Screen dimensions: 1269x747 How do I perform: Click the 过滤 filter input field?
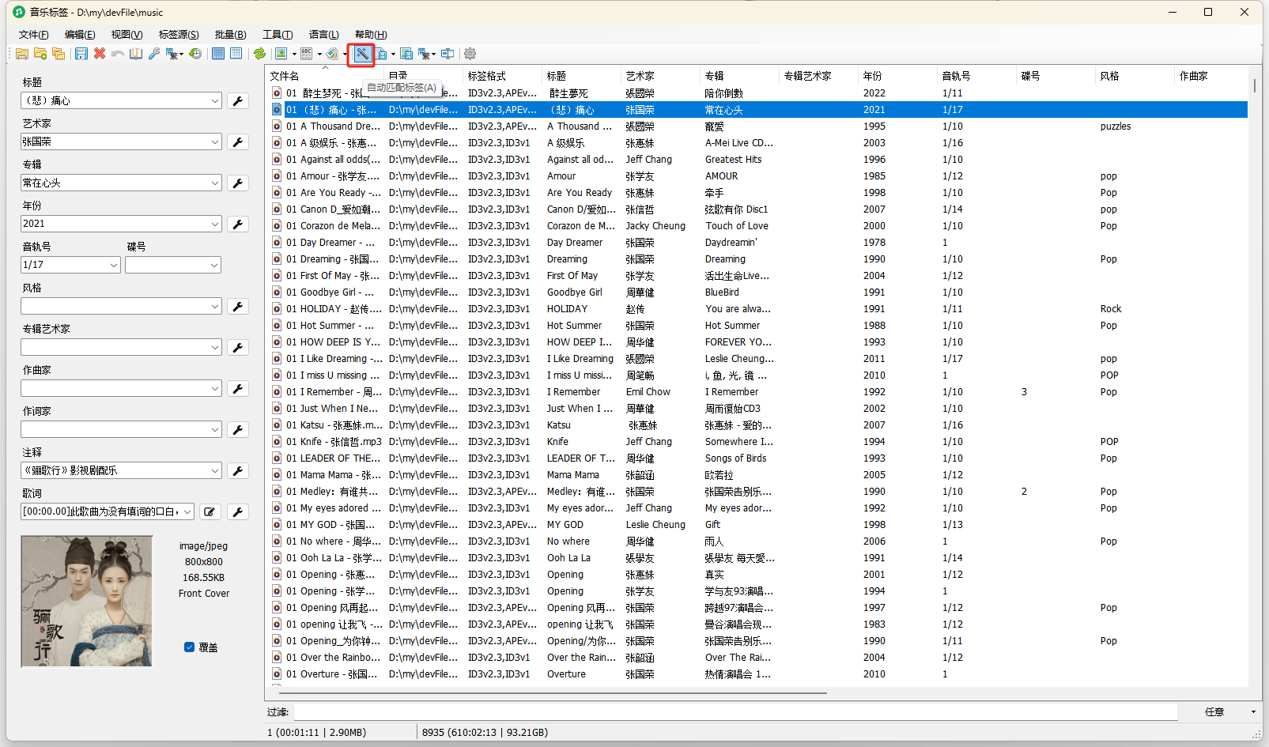click(x=735, y=712)
